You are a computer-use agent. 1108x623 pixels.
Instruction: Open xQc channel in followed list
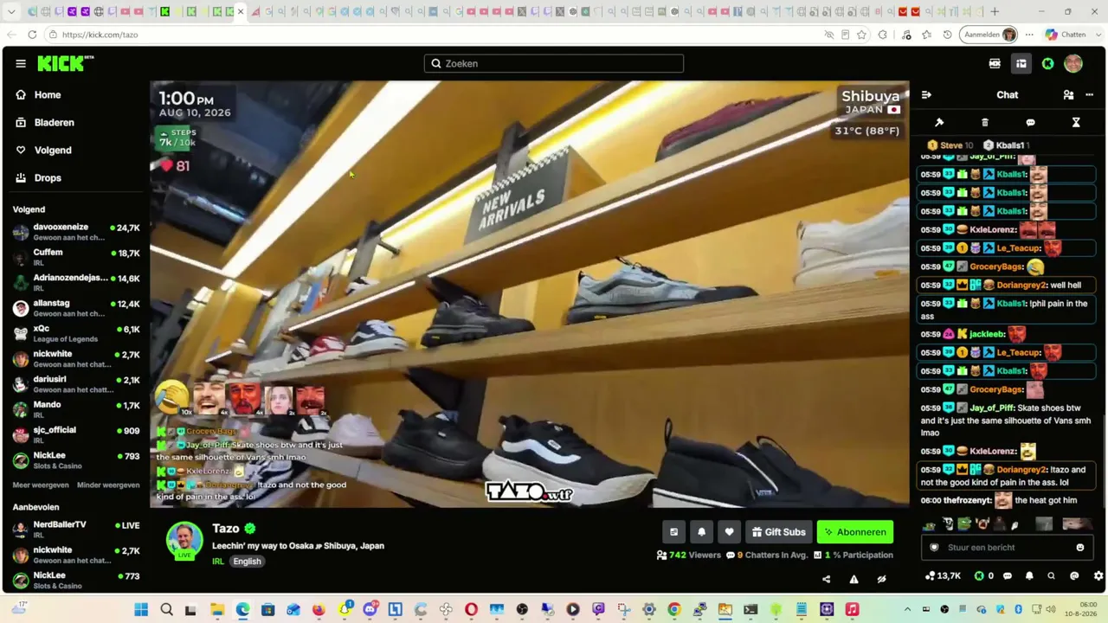coord(76,333)
